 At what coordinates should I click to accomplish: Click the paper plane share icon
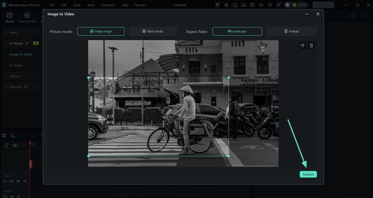(226, 5)
